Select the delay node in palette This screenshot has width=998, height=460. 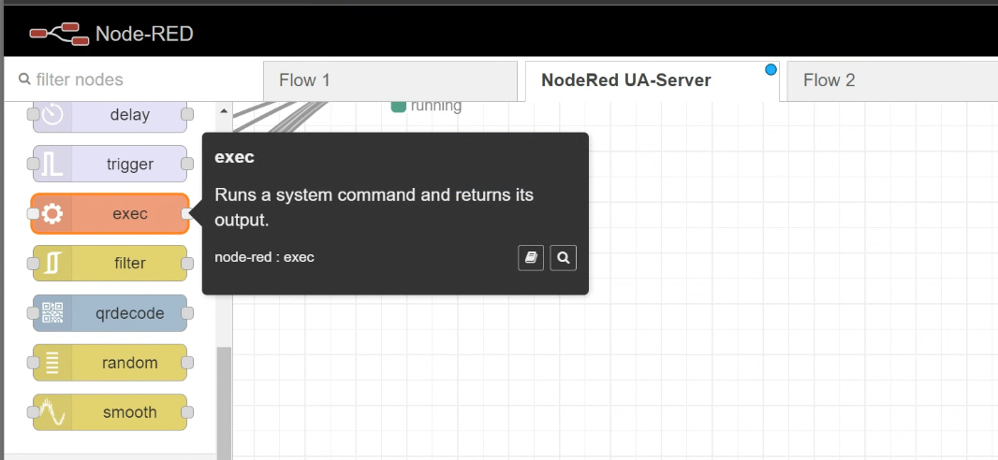click(110, 115)
